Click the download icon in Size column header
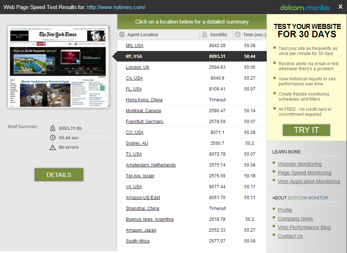 tap(204, 35)
